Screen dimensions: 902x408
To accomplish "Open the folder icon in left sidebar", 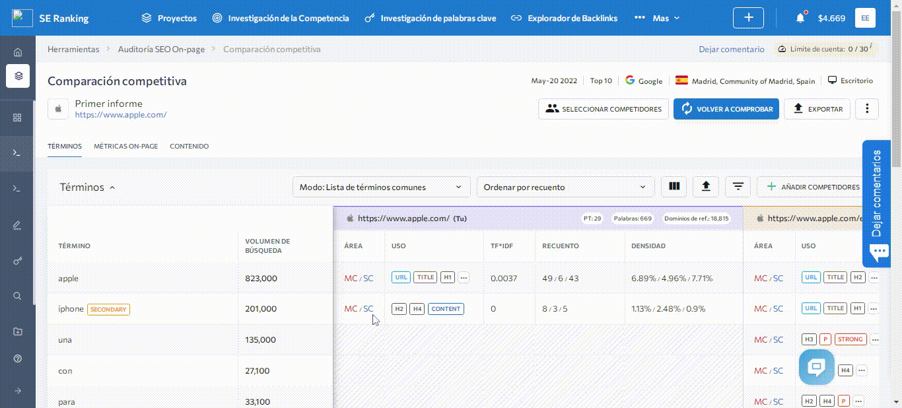I will point(18,331).
